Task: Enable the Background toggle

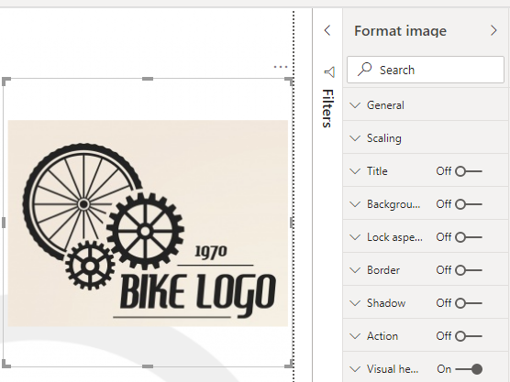Action: click(x=469, y=204)
